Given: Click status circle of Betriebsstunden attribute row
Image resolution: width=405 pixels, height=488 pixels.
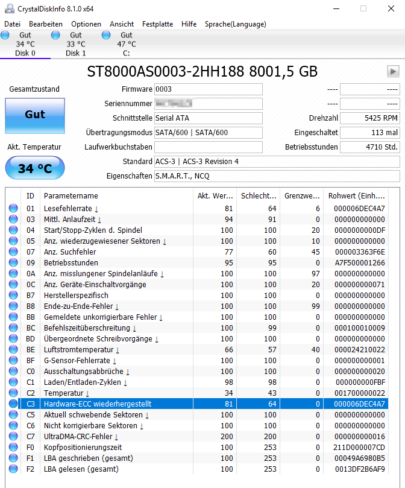Looking at the screenshot, I should click(x=13, y=262).
